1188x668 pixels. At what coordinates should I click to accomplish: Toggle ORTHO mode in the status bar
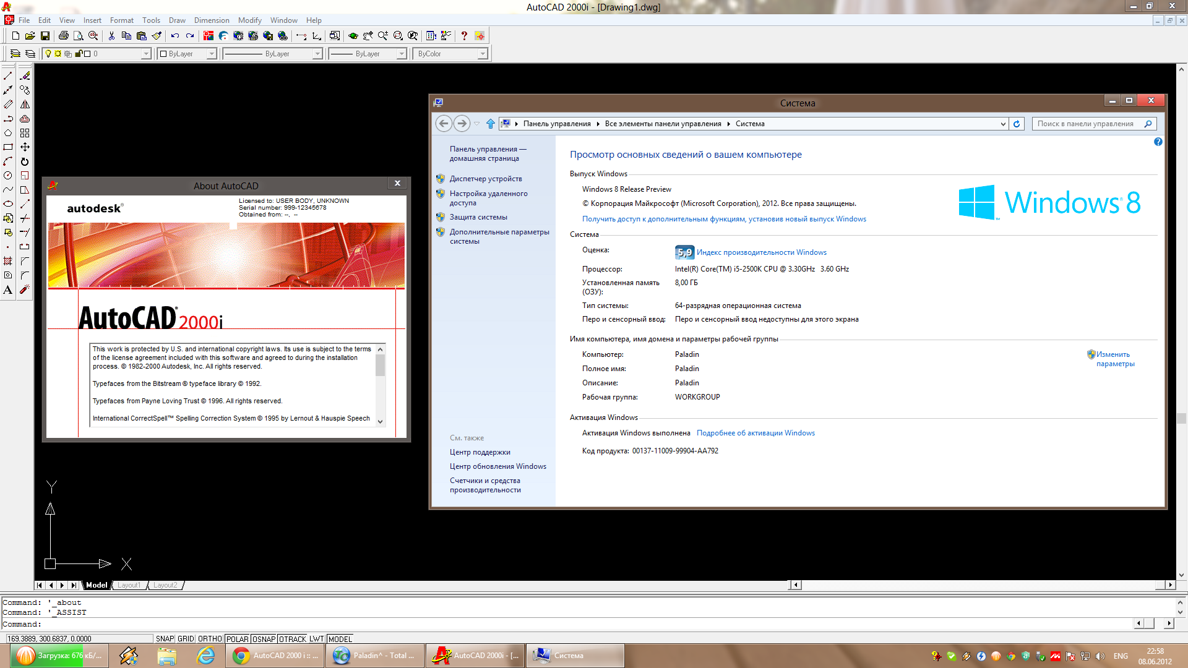coord(210,639)
